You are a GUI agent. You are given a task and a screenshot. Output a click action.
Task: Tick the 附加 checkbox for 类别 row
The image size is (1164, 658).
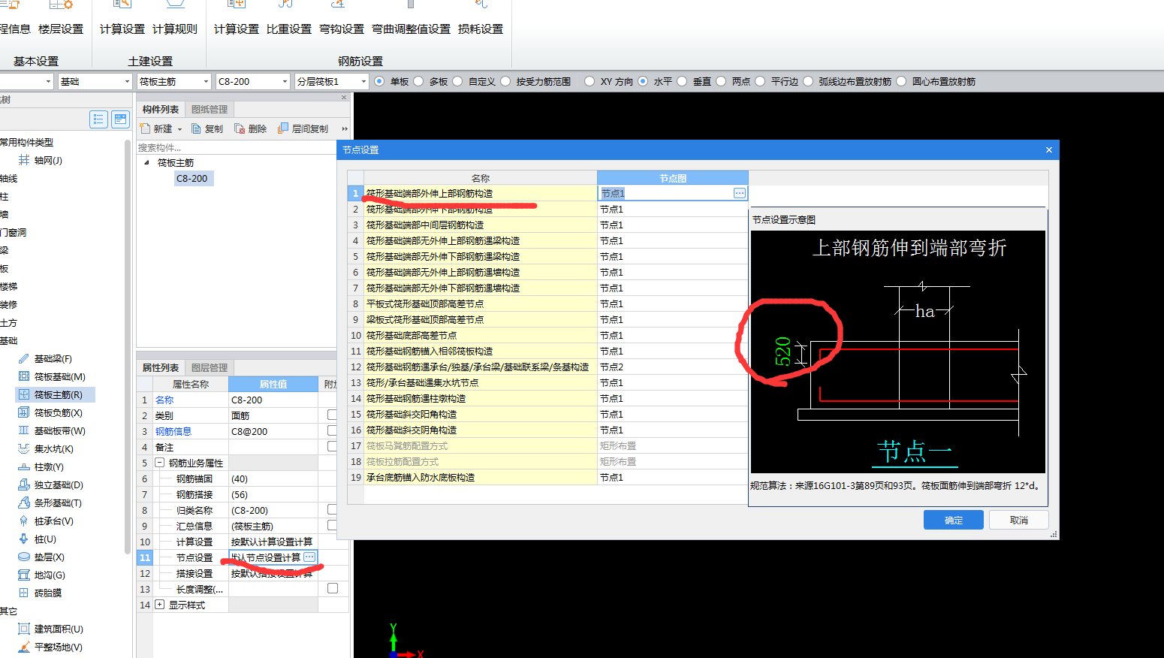pyautogui.click(x=332, y=415)
